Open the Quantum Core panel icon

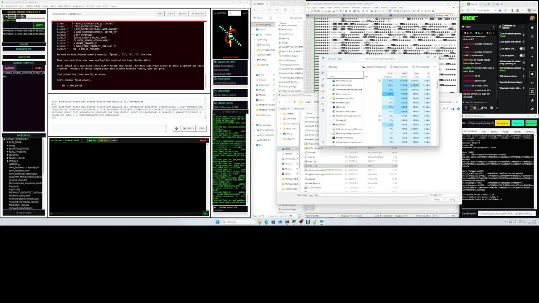(215, 62)
